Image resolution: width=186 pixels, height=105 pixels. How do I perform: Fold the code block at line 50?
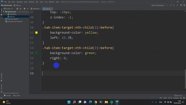[41, 28]
